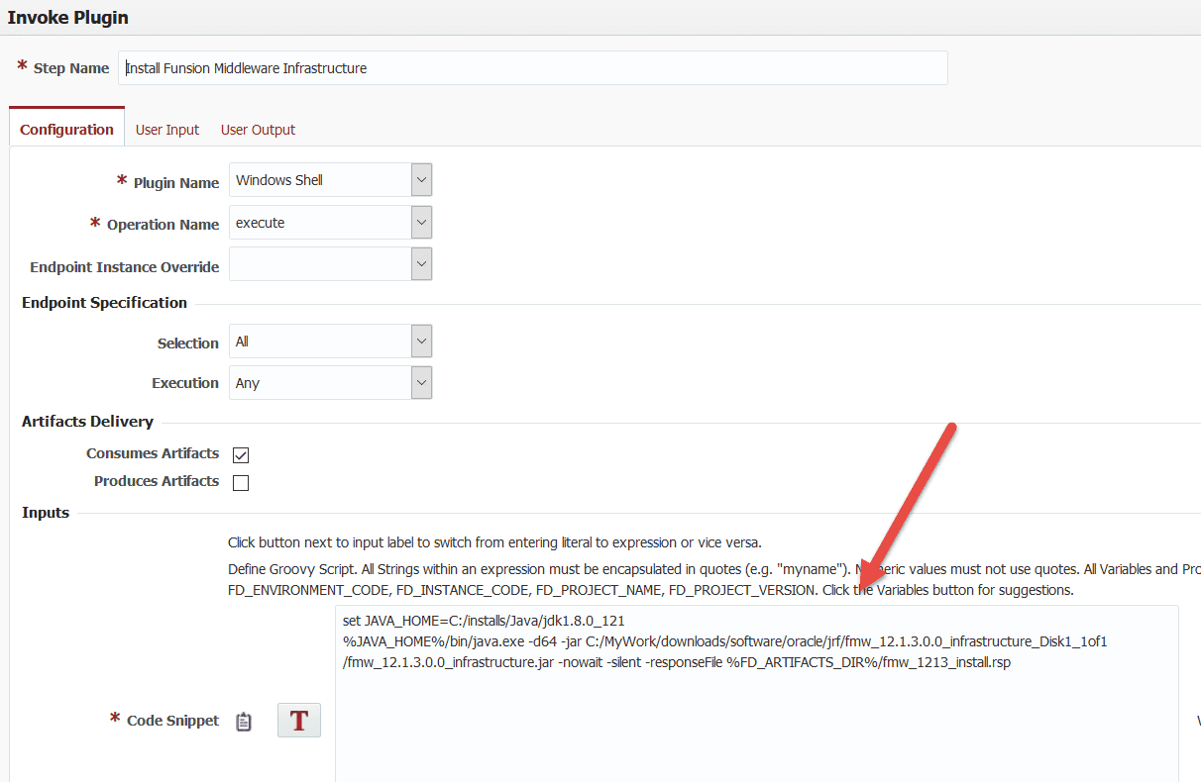The height and width of the screenshot is (782, 1201).
Task: Click inside the Code Snippet text area
Action: [757, 694]
